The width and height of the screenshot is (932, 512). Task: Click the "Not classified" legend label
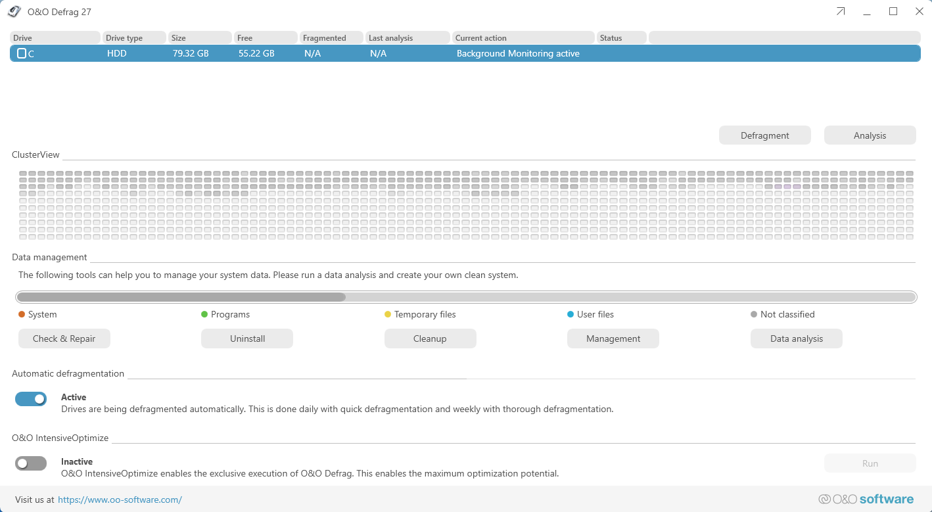pos(787,314)
